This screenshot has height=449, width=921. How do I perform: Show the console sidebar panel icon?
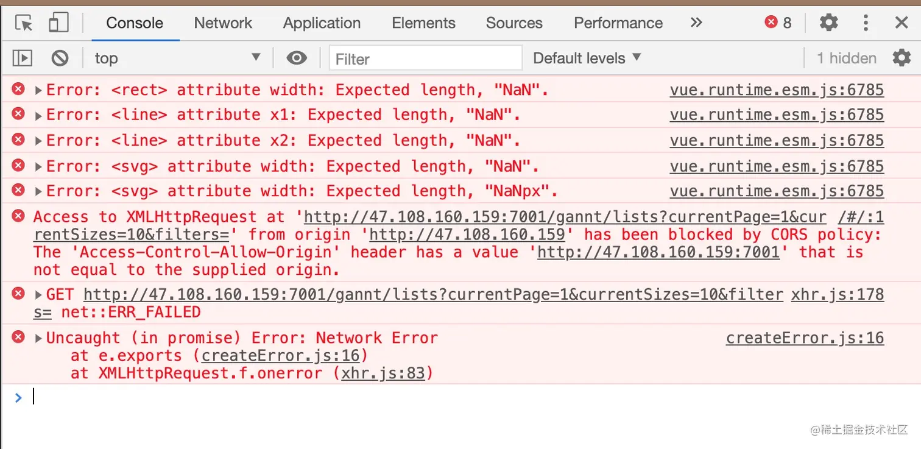[x=23, y=58]
